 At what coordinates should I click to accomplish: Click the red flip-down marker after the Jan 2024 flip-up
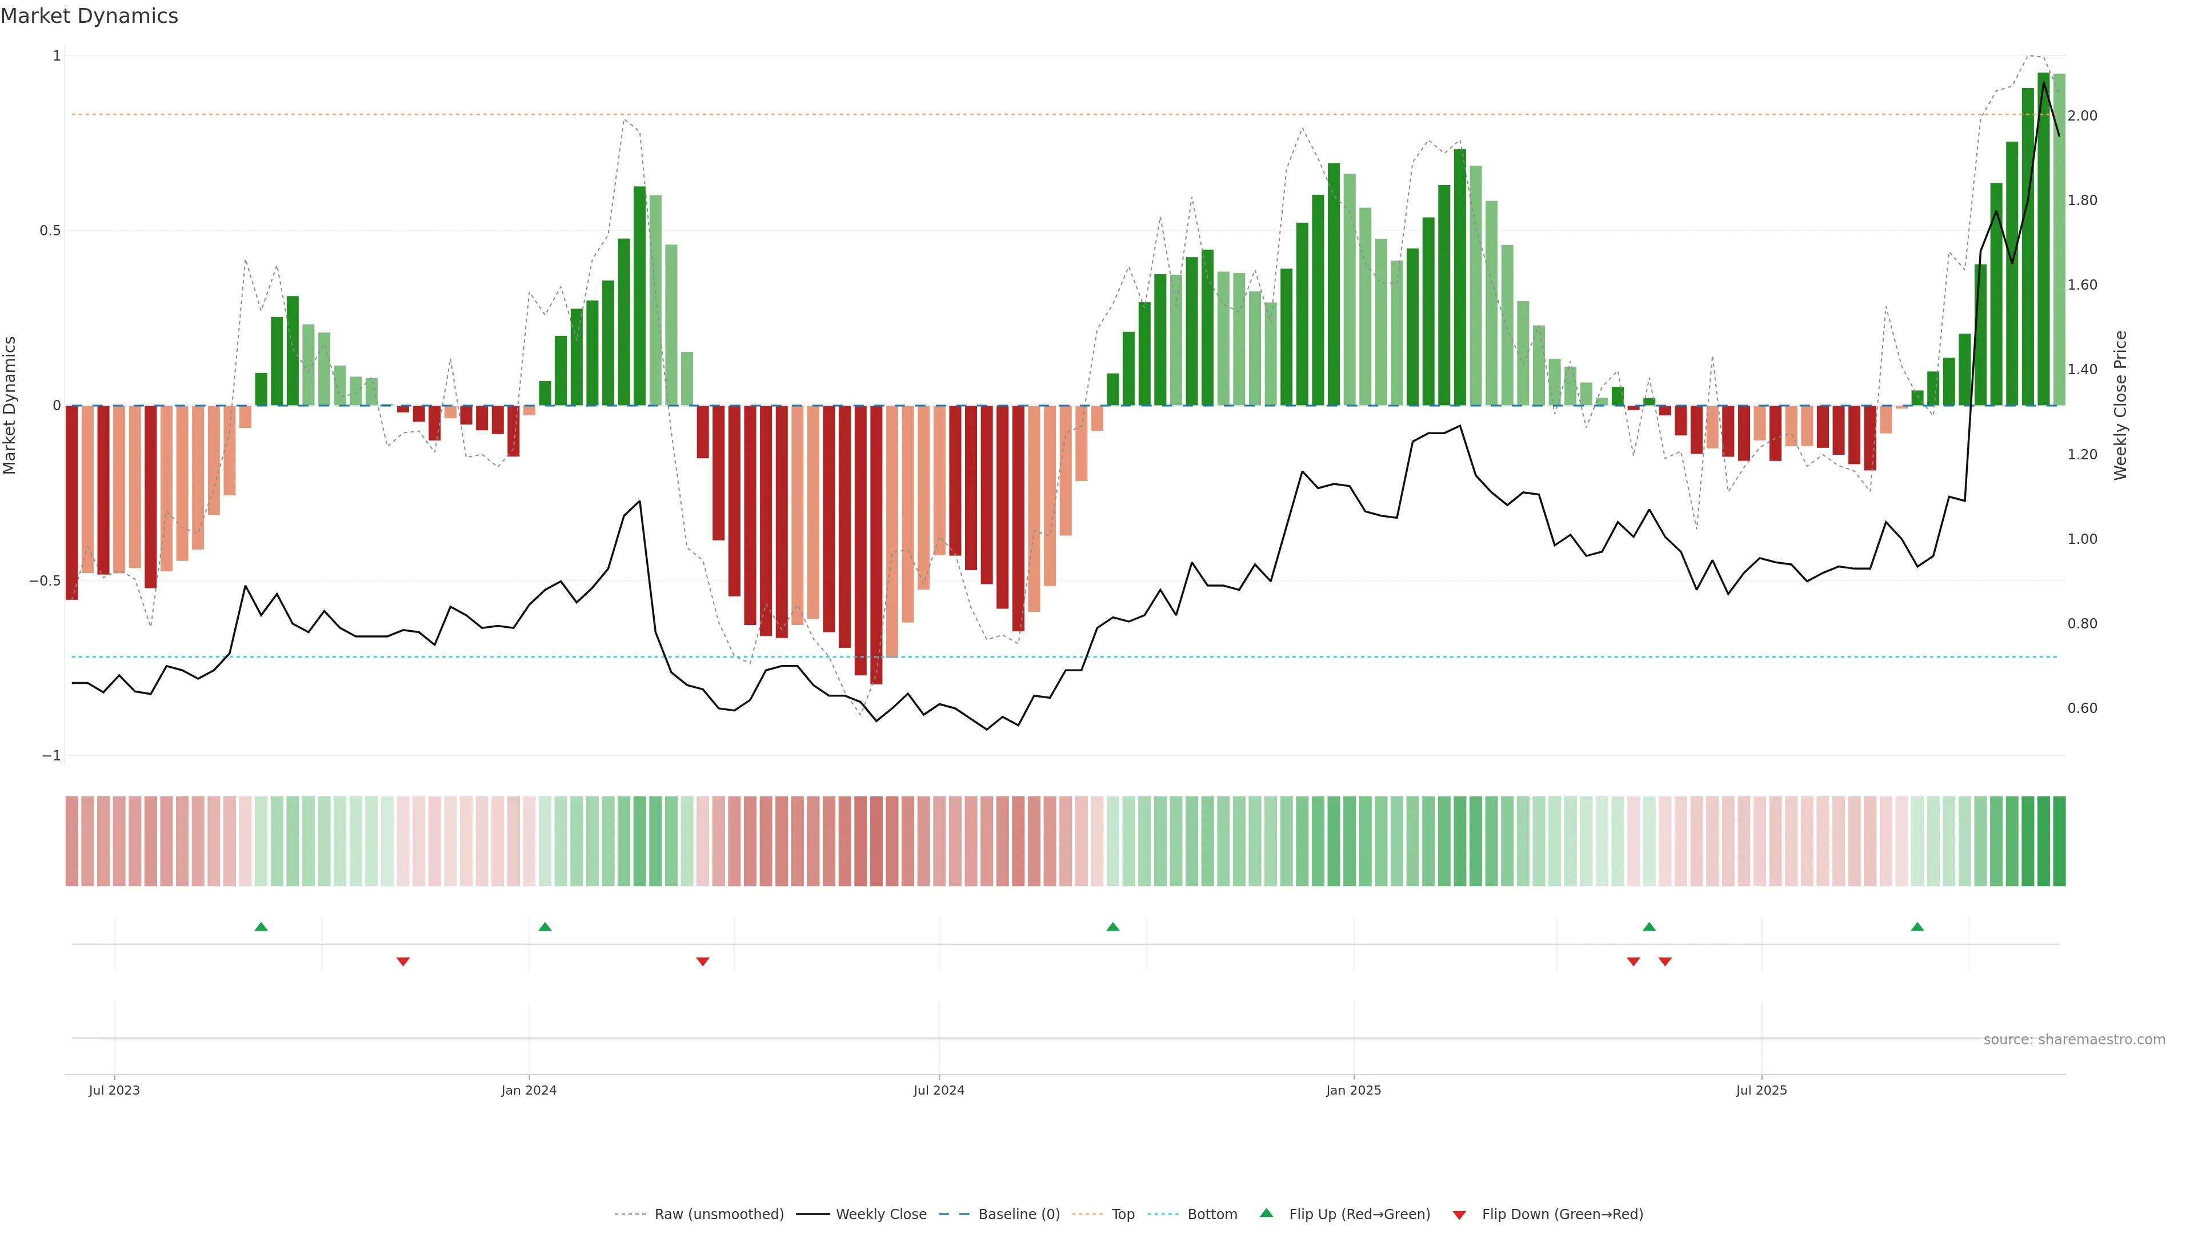[x=703, y=961]
